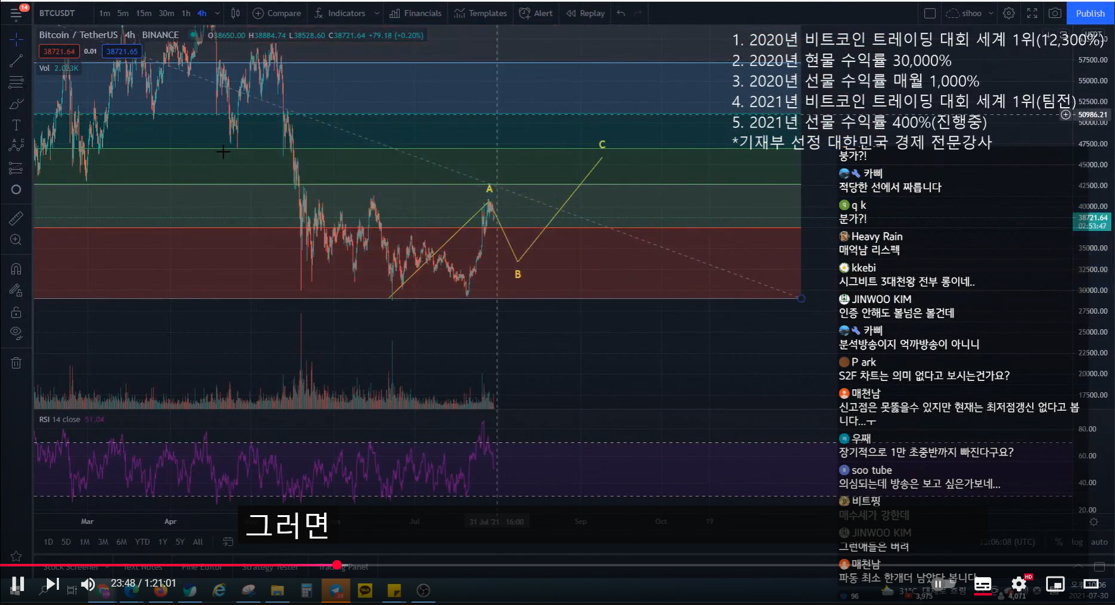
Task: Toggle magnet mode in left toolbar
Action: [16, 269]
